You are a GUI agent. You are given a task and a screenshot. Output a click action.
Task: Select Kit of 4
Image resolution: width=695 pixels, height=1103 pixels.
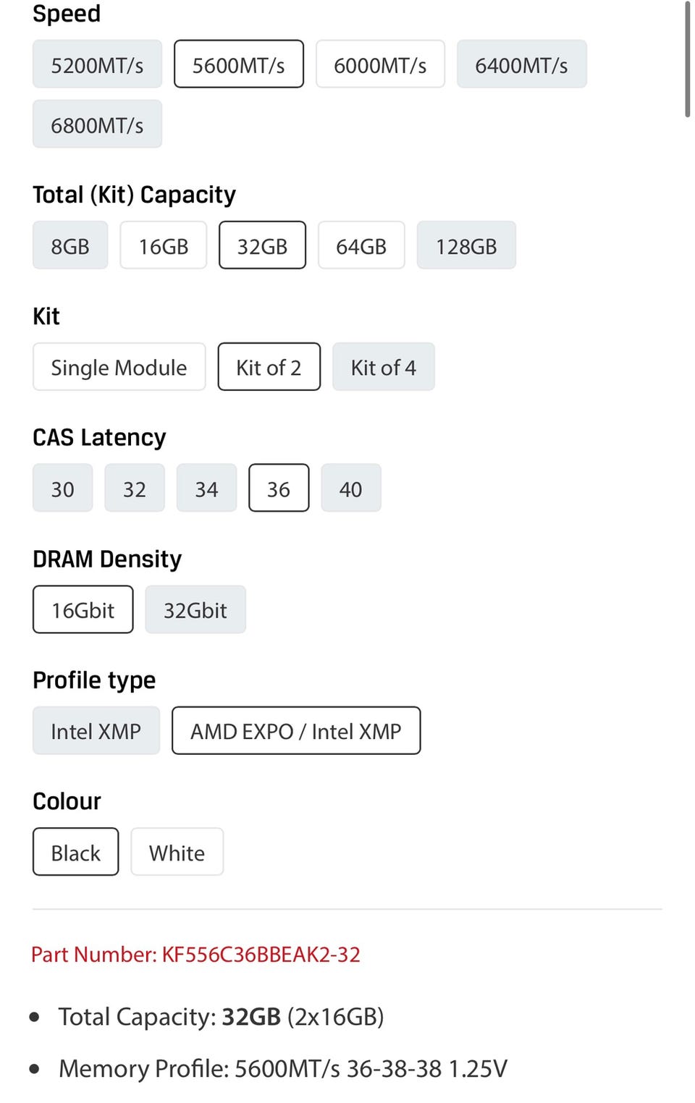[x=384, y=367]
